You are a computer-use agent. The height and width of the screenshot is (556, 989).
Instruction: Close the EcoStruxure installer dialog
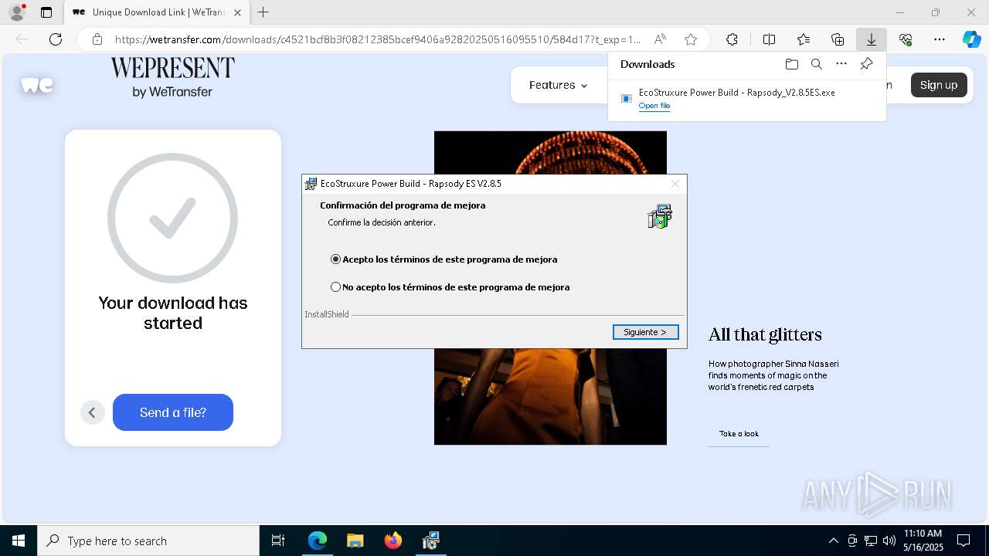tap(675, 184)
